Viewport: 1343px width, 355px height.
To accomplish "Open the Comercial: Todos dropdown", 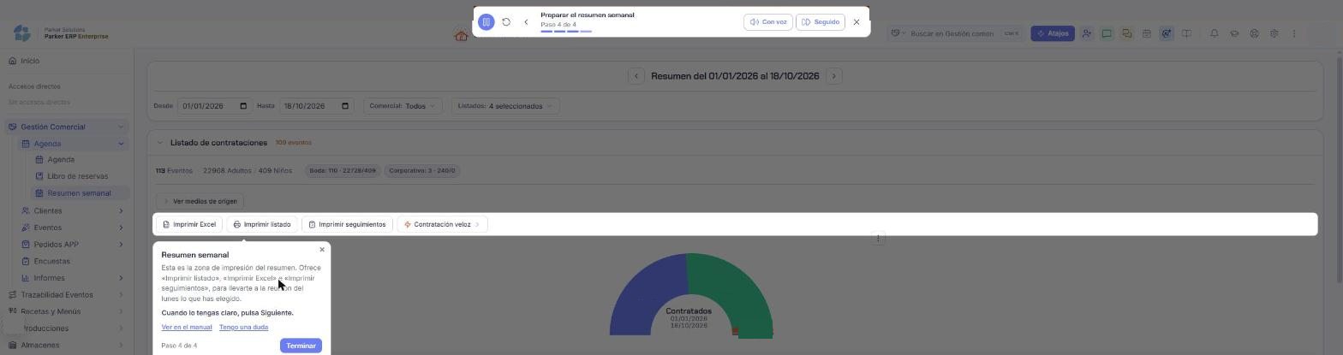I will (402, 106).
